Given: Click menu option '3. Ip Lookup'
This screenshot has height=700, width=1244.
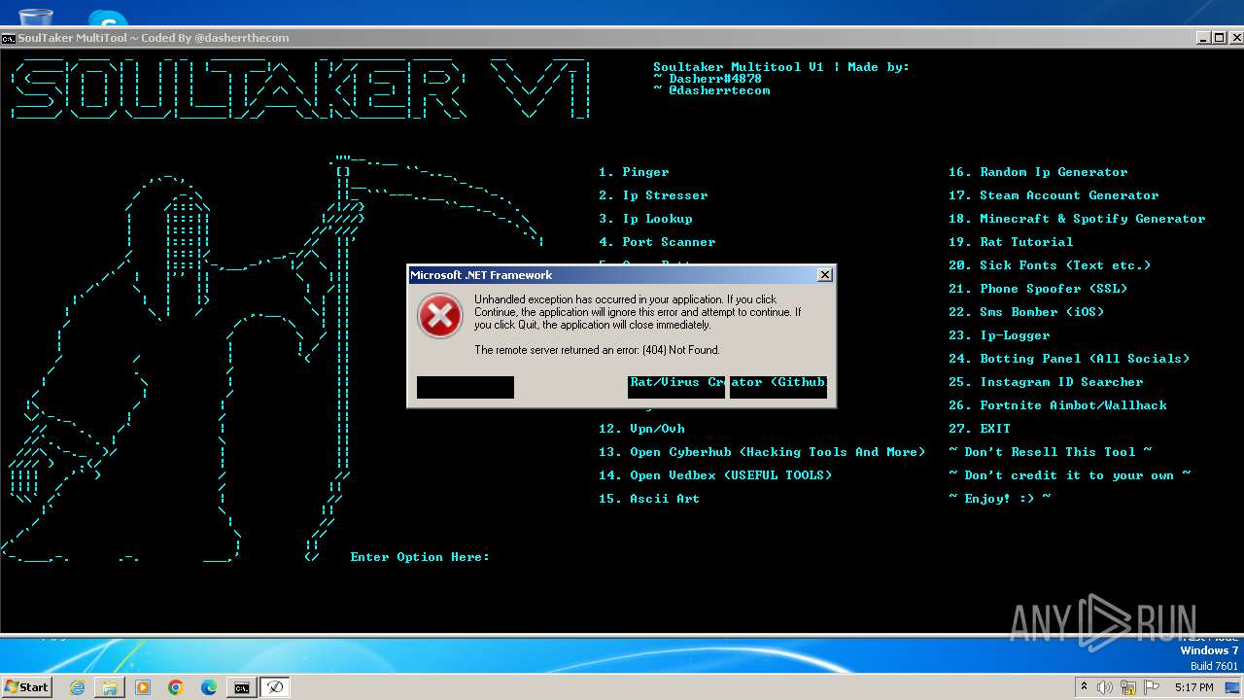Looking at the screenshot, I should click(x=645, y=219).
